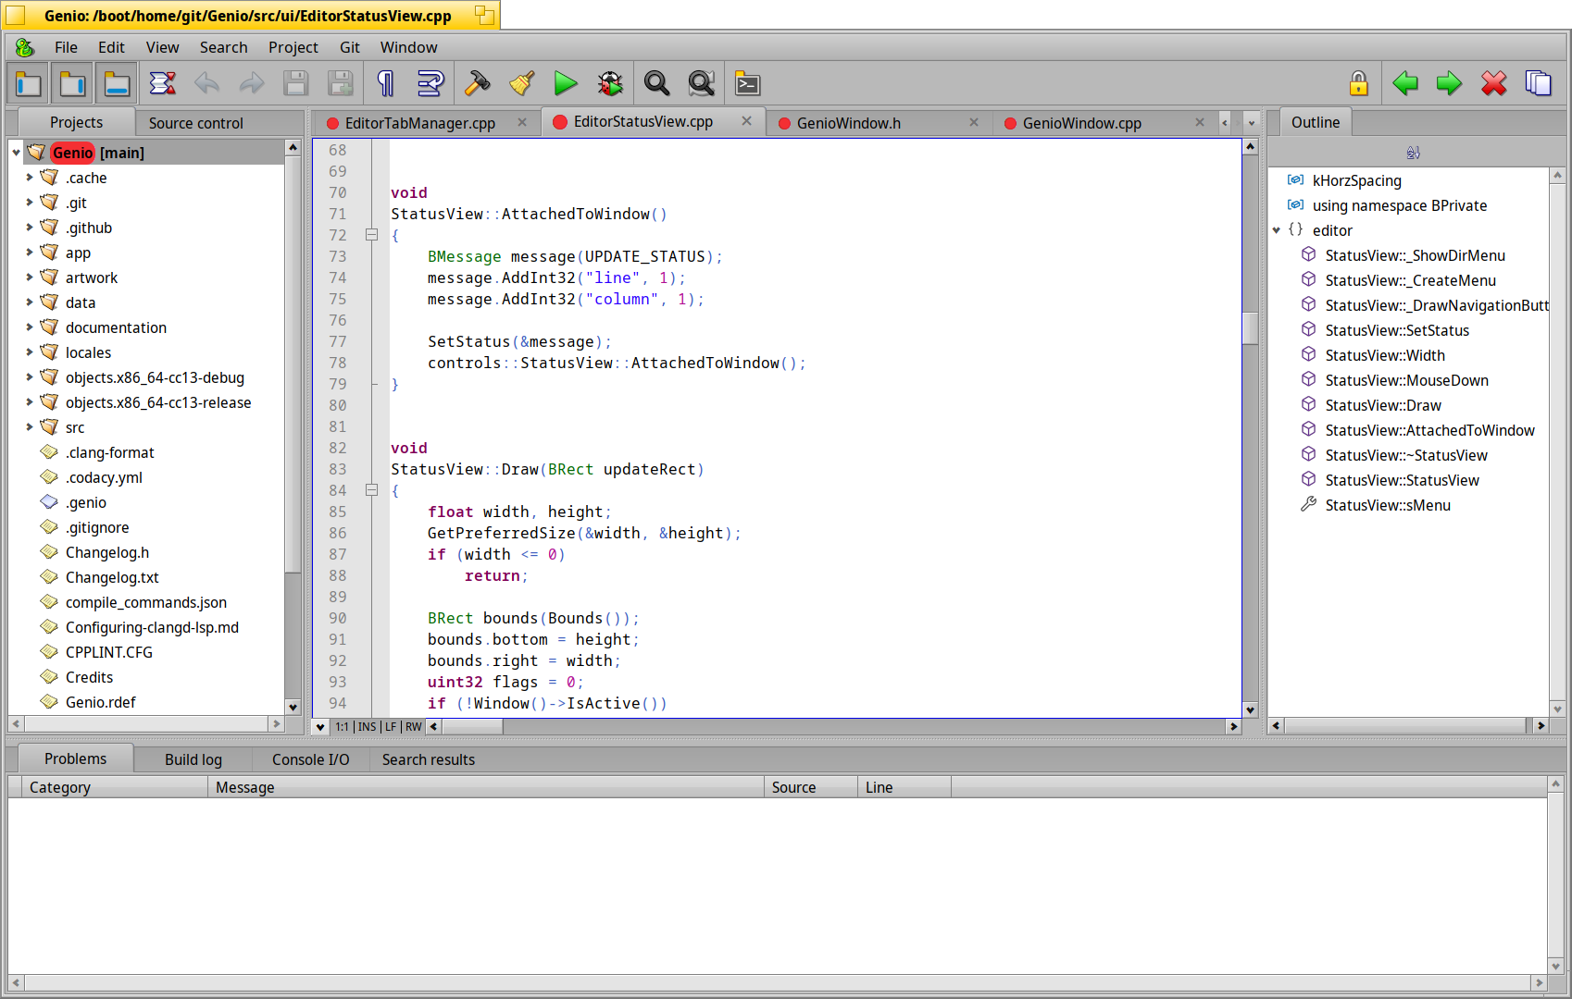
Task: Select Changelog.txt in the project tree
Action: click(112, 576)
